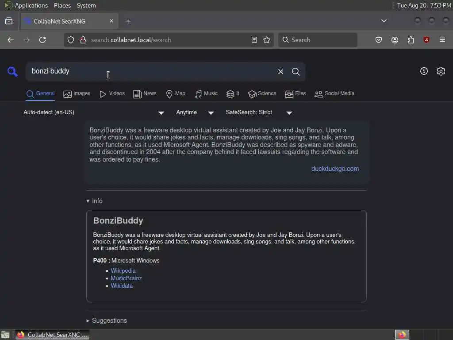Click the SearXNG magnifier logo
Image resolution: width=453 pixels, height=340 pixels.
12,71
